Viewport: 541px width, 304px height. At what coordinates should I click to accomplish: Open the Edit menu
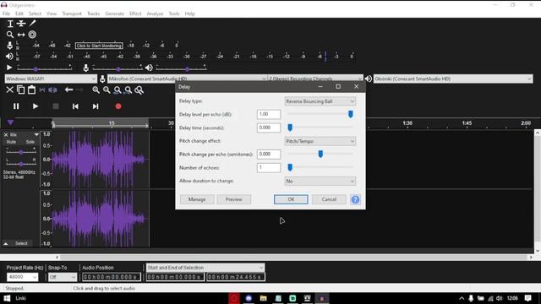click(x=19, y=14)
